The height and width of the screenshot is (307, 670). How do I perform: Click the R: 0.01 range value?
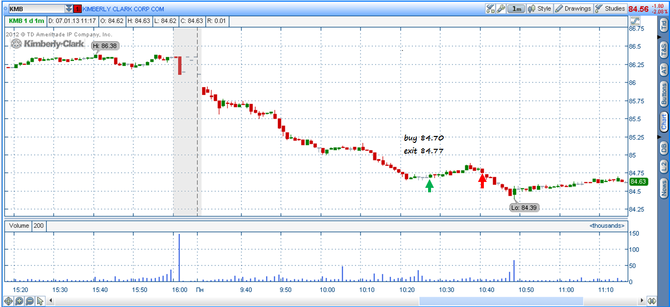click(x=217, y=21)
